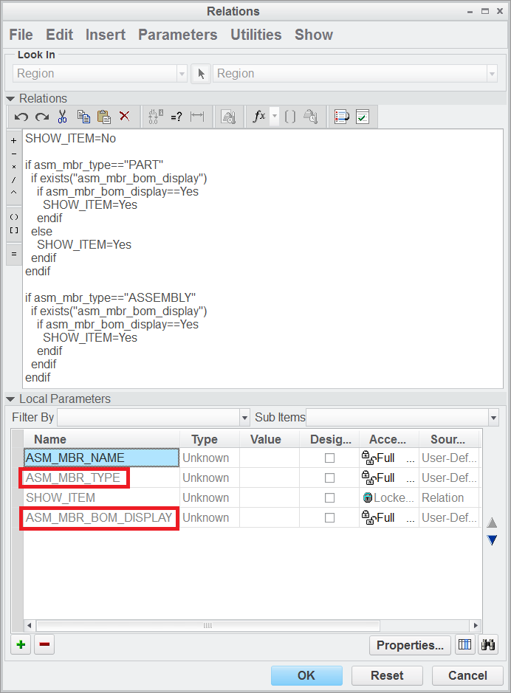This screenshot has width=511, height=693.
Task: Click the set units icon
Action: tap(228, 117)
